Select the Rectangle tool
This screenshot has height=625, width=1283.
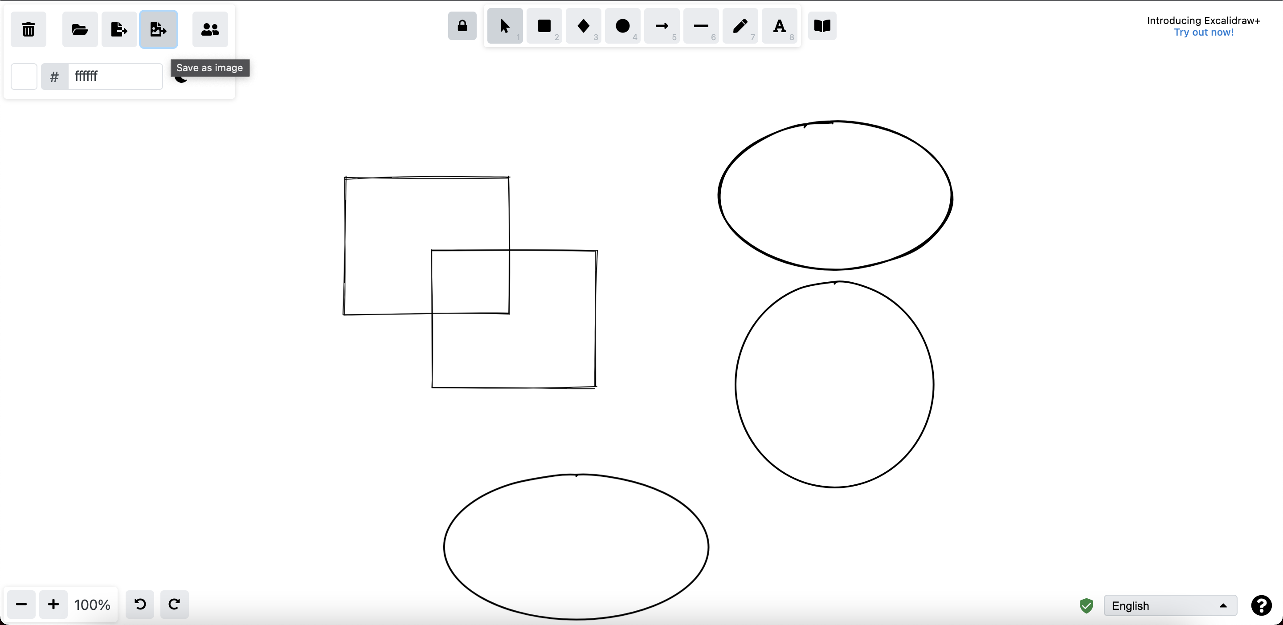pos(544,26)
